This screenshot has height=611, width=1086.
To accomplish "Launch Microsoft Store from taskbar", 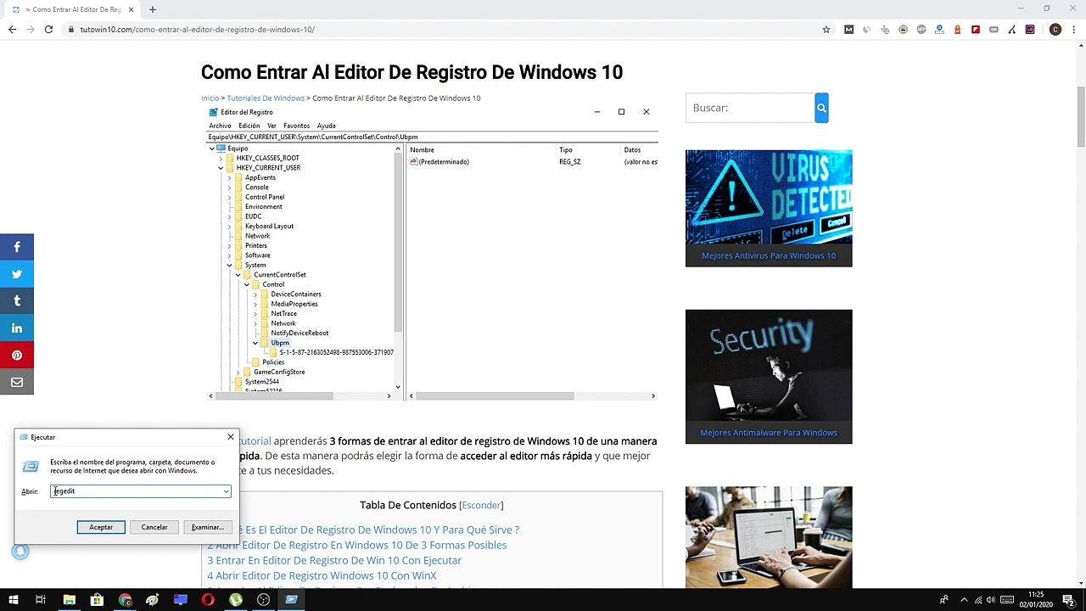I will tap(97, 600).
